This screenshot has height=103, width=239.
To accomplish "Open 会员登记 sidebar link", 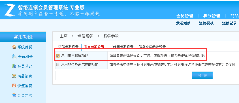I will click(x=25, y=66).
